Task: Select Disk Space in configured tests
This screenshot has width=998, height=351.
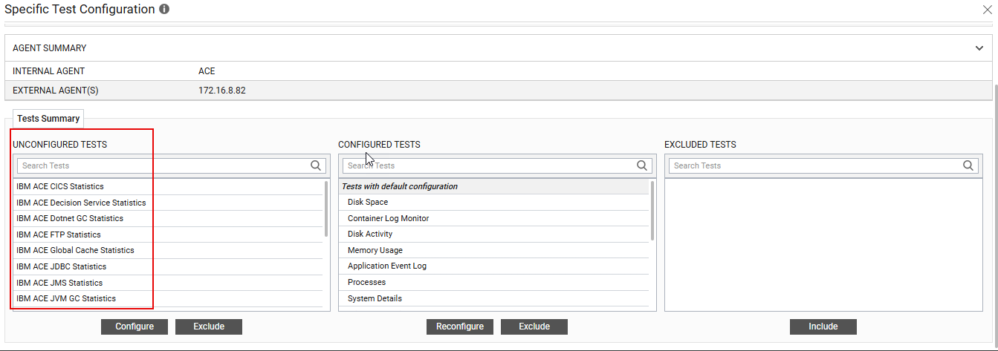Action: point(368,202)
